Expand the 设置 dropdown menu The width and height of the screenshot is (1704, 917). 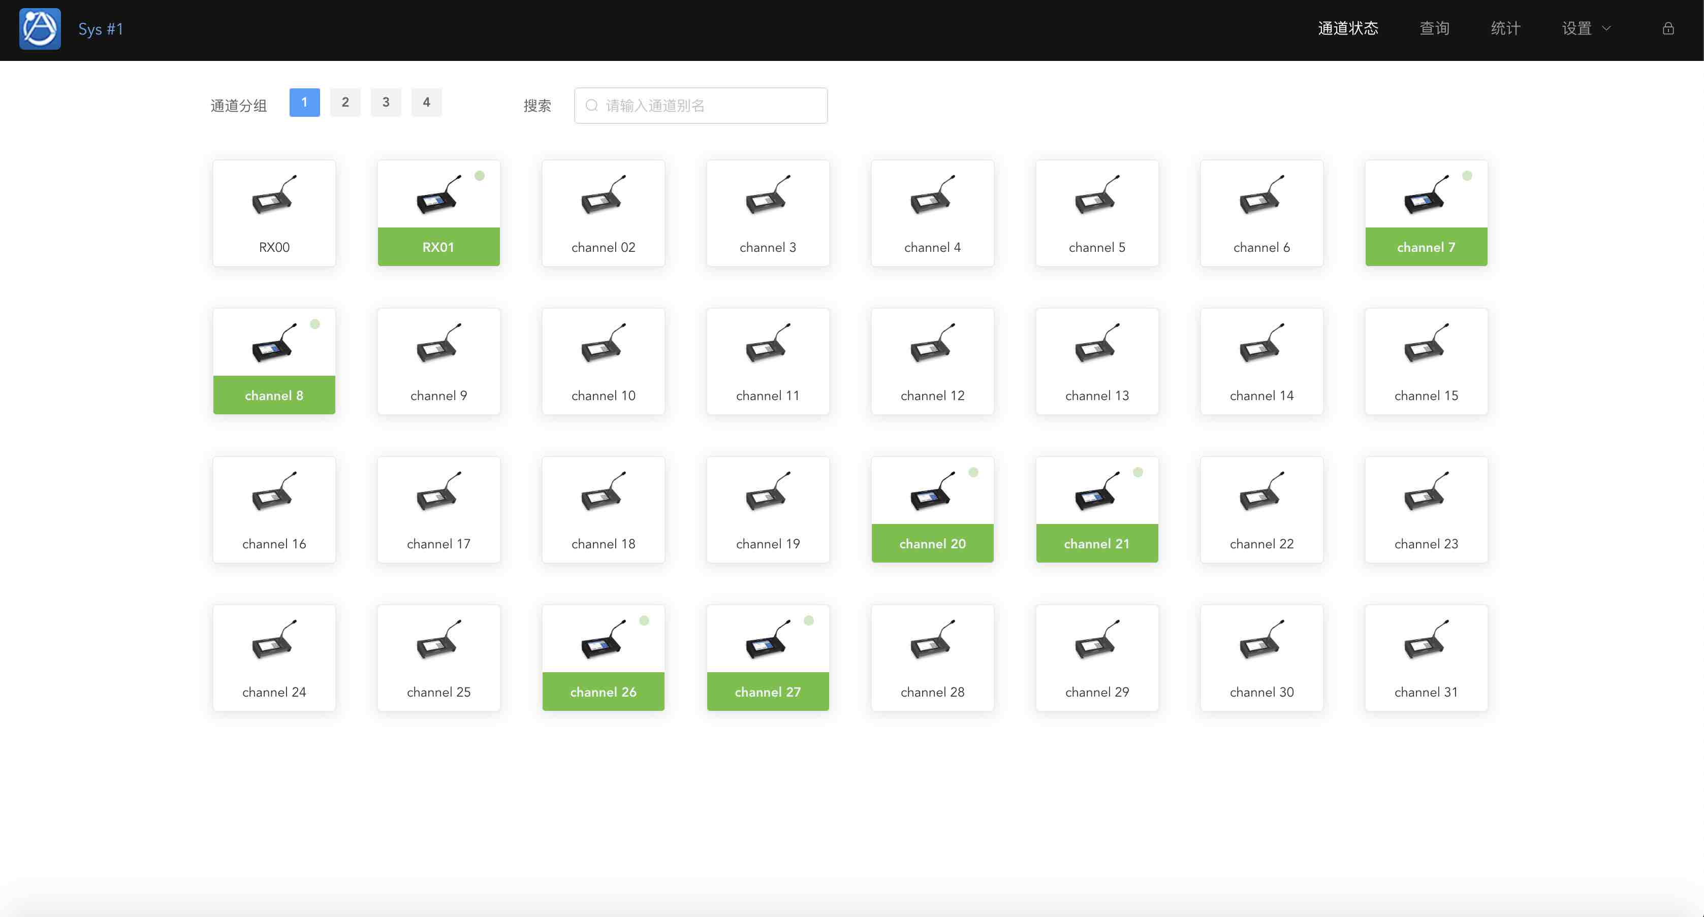[1576, 28]
